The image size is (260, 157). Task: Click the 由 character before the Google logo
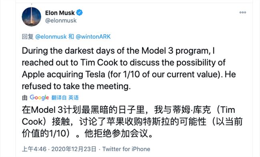point(24,98)
